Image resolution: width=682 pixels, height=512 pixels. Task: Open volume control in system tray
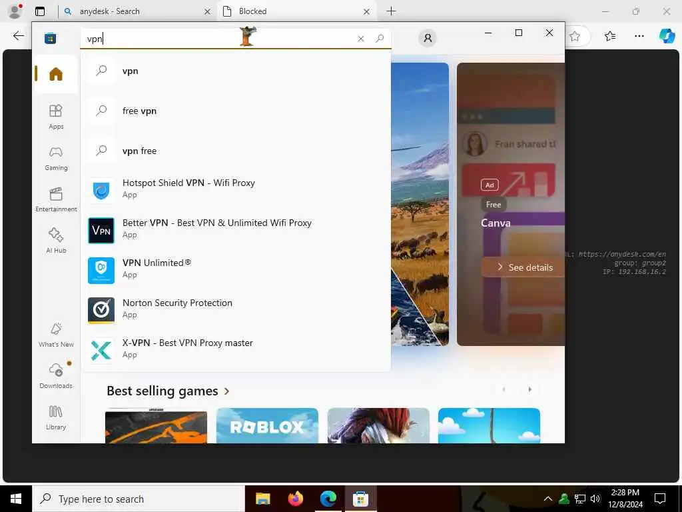(x=595, y=499)
